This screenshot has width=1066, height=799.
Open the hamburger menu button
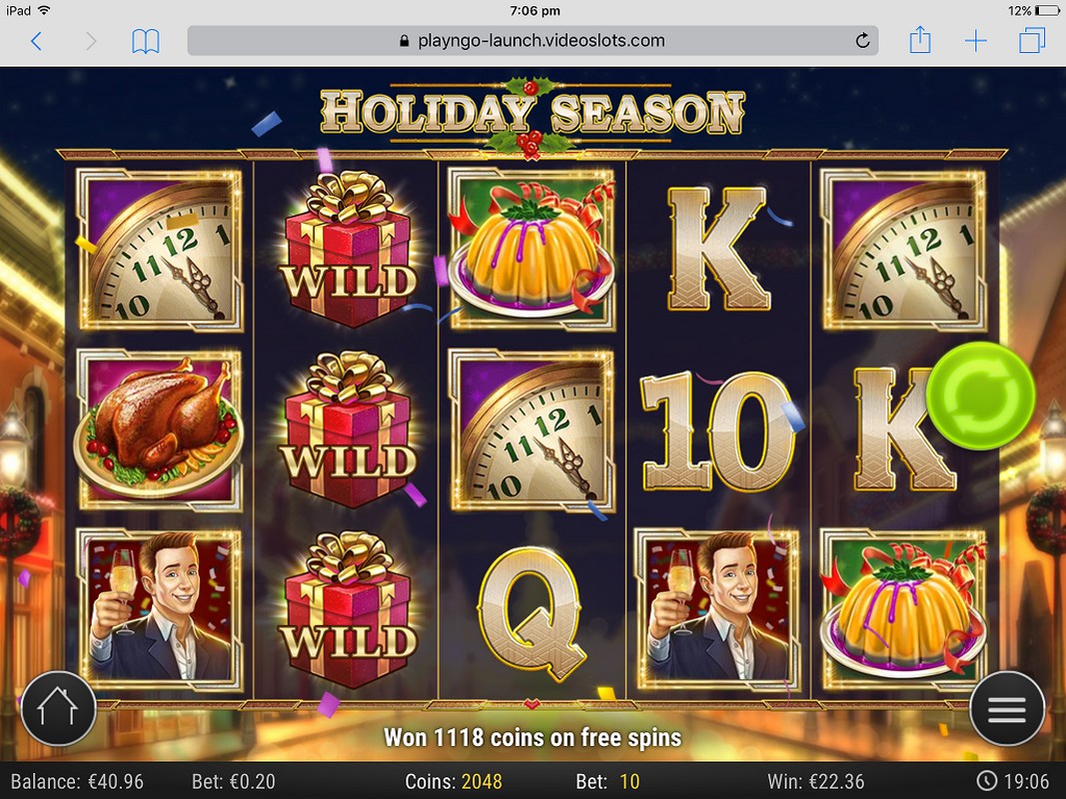click(1007, 709)
